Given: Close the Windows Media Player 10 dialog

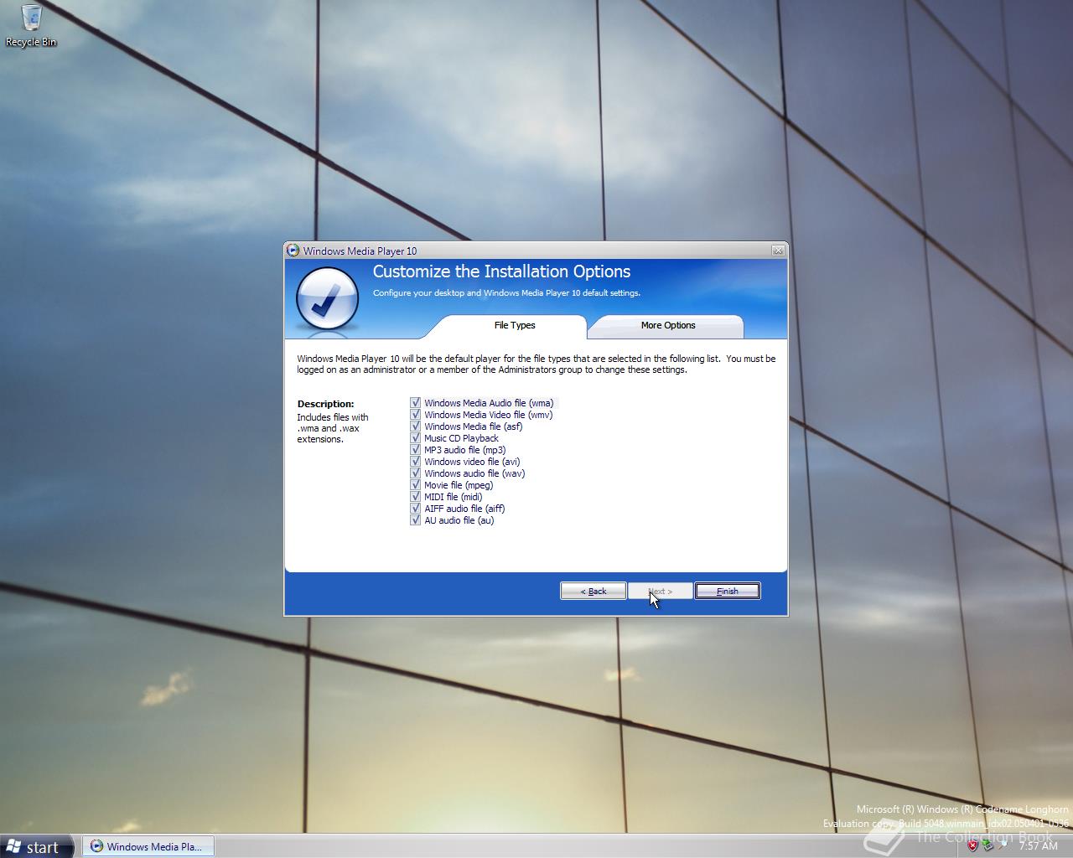Looking at the screenshot, I should pyautogui.click(x=778, y=251).
